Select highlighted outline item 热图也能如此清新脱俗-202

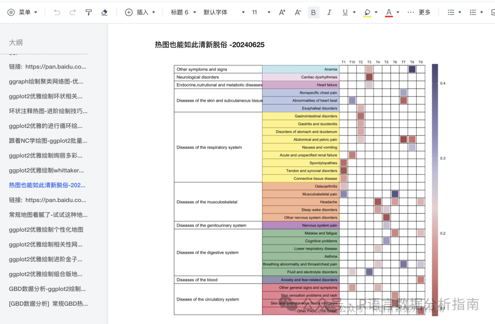click(47, 185)
